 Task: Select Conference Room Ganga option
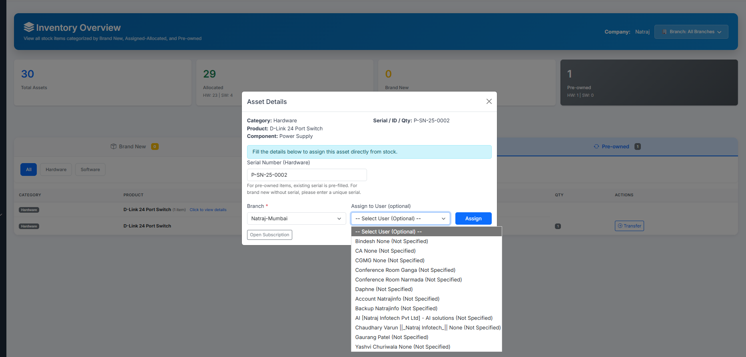point(427,270)
